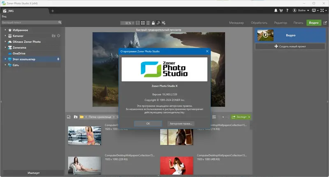Viewport: 329px width, 177px height.
Task: Select Каталог in the navigator
Action: [x=18, y=36]
